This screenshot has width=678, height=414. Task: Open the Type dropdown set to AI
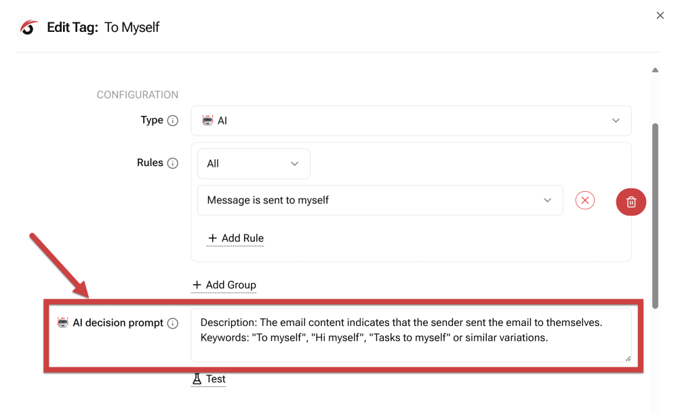[411, 121]
